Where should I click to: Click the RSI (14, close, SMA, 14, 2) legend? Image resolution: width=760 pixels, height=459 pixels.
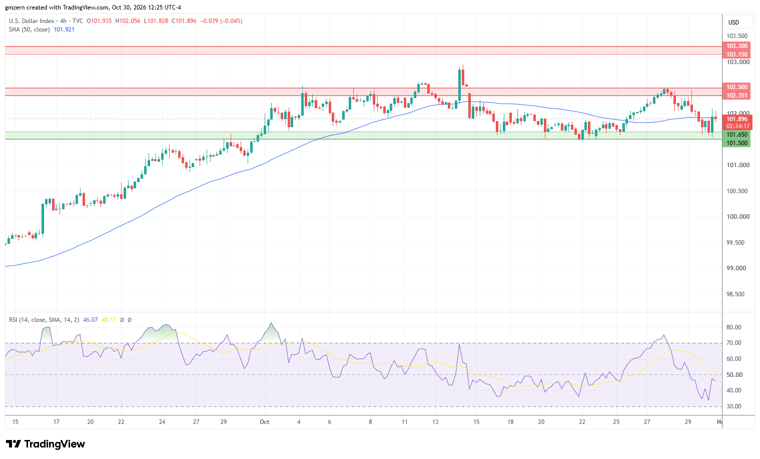click(x=44, y=320)
